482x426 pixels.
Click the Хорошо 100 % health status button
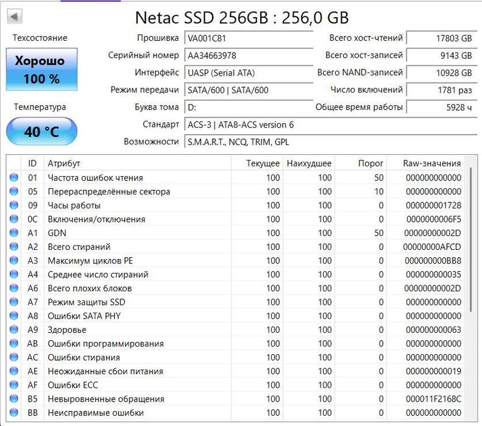pos(41,69)
